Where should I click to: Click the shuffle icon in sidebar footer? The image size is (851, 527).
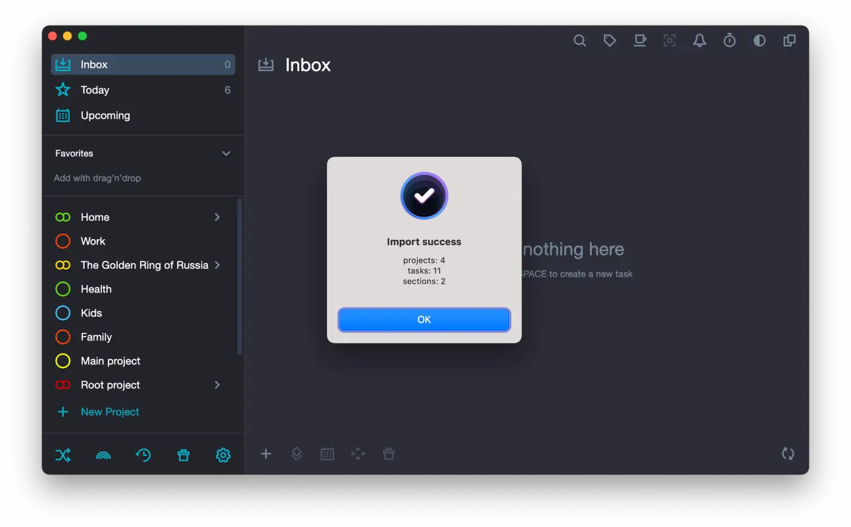[x=63, y=455]
